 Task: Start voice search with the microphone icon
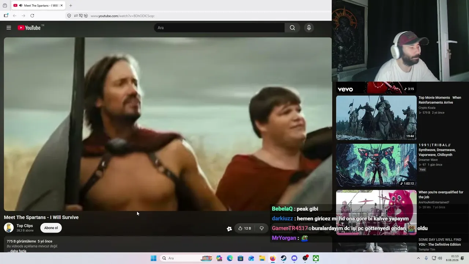pyautogui.click(x=309, y=27)
